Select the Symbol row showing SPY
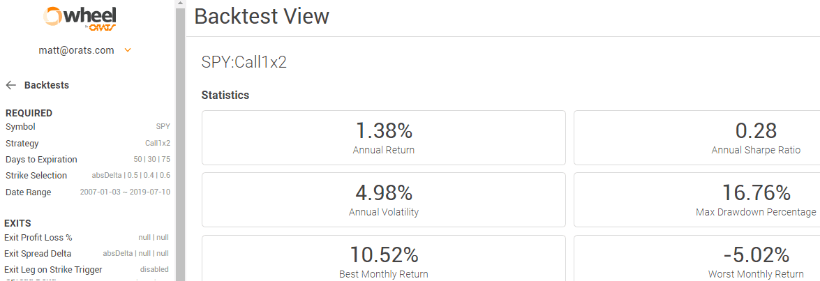This screenshot has height=281, width=820. [87, 127]
